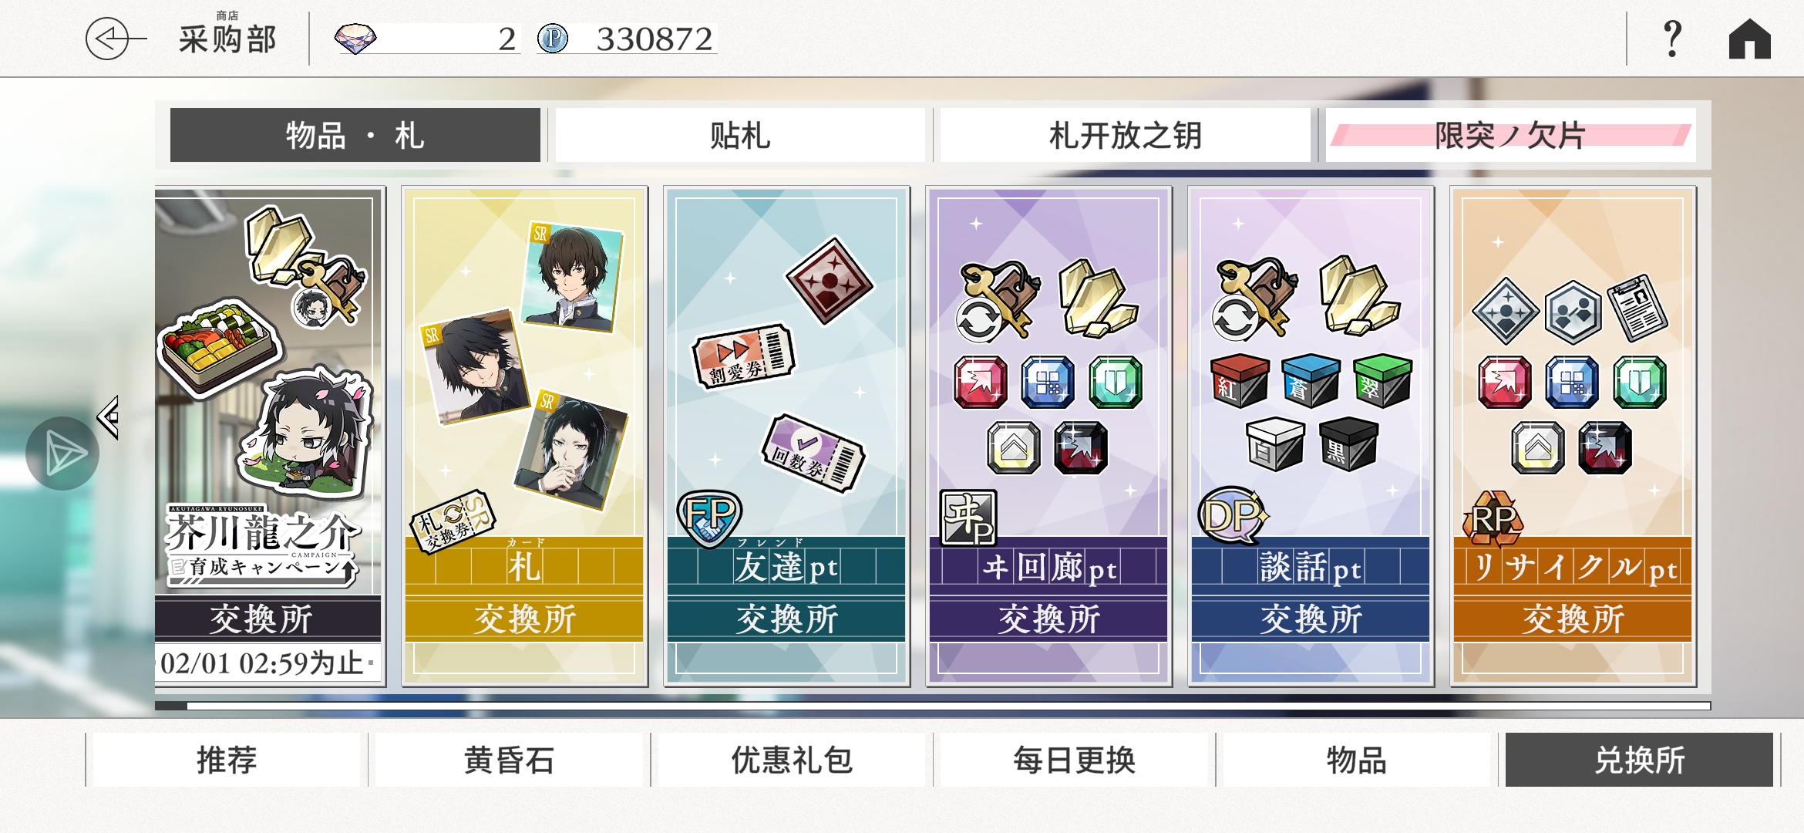Open the 友達pt exchange shop

(786, 436)
